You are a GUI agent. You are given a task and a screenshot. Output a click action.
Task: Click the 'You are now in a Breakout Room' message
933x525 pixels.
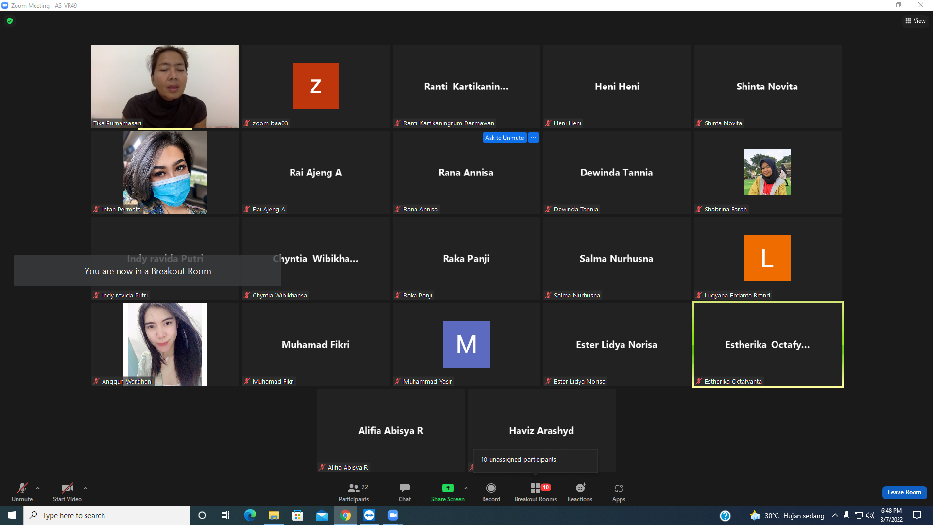tap(148, 271)
